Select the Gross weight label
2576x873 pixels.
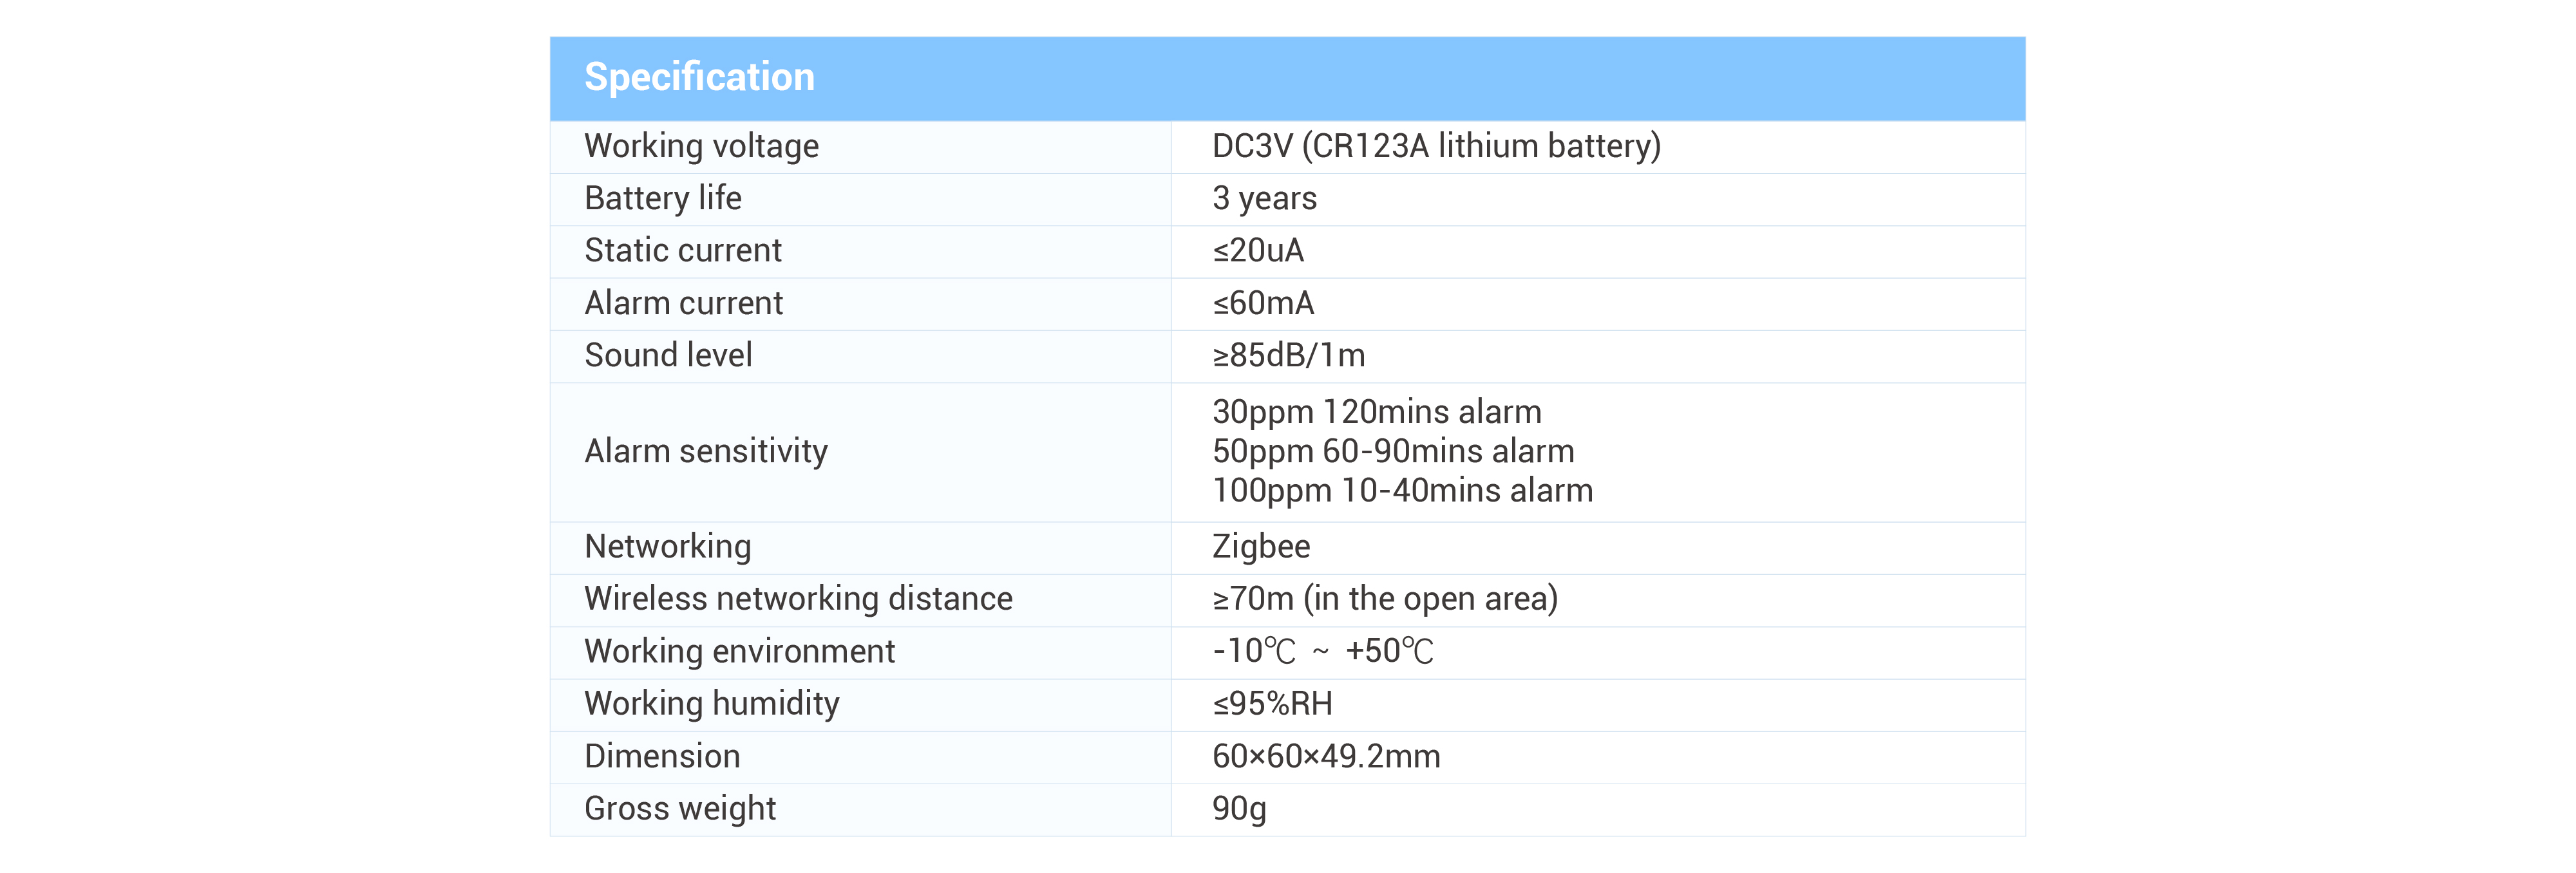(679, 809)
